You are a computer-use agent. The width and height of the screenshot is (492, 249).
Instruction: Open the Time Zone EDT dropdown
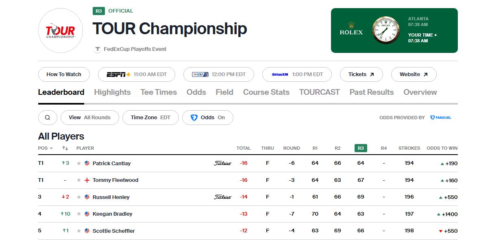(x=150, y=118)
